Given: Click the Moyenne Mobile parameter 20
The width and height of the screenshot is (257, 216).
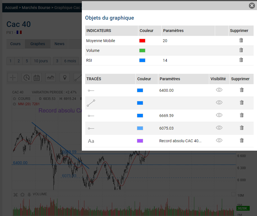Looking at the screenshot, I should 165,41.
